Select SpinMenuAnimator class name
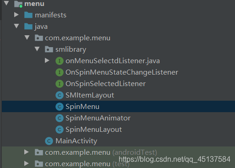The image size is (235, 168). pos(98,118)
